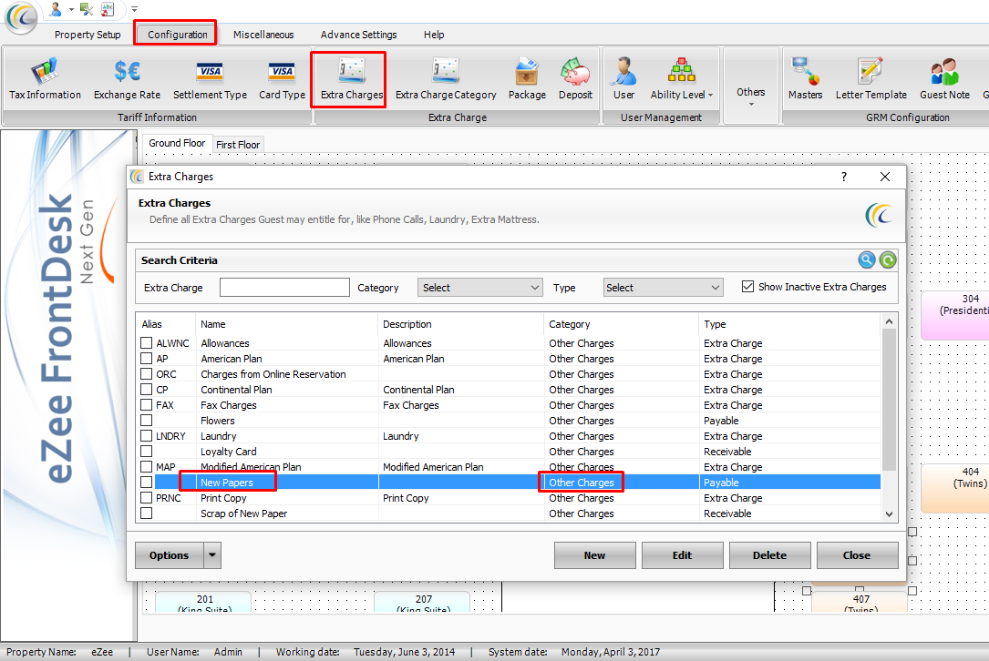Select the New Papers row
This screenshot has height=661, width=989.
509,482
